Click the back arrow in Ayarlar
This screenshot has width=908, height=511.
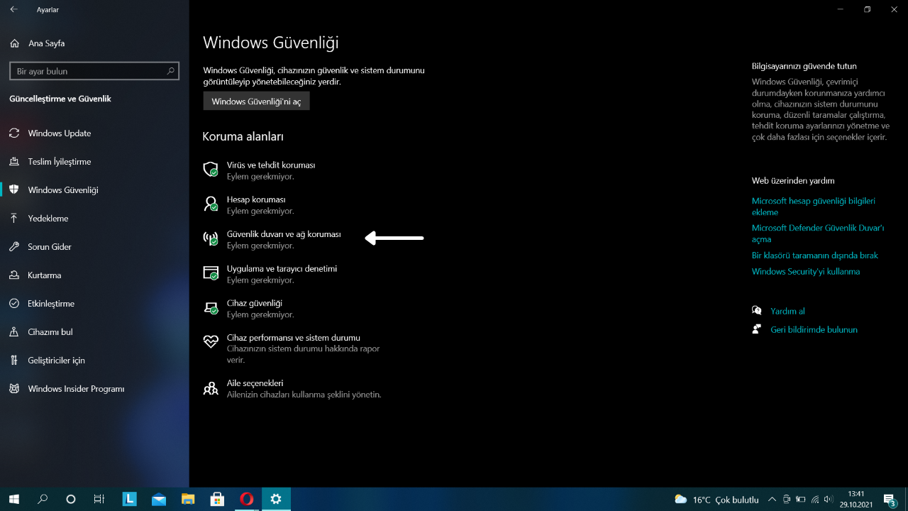14,10
